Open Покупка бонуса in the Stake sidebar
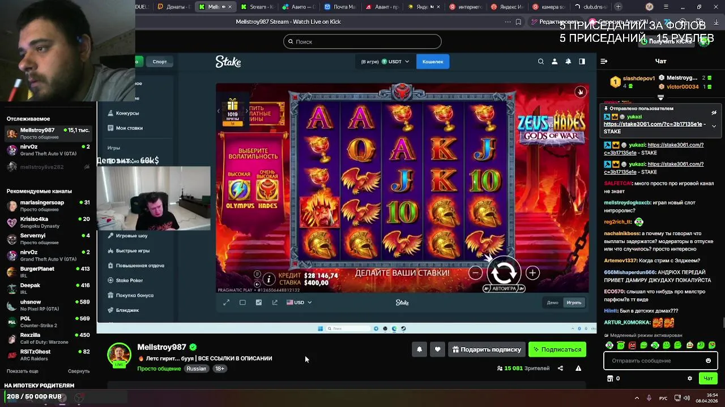The image size is (725, 407). [x=134, y=295]
